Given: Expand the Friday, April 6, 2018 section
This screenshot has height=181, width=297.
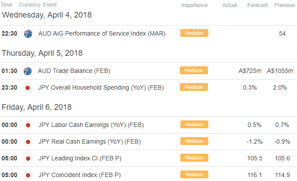Looking at the screenshot, I should point(36,107).
